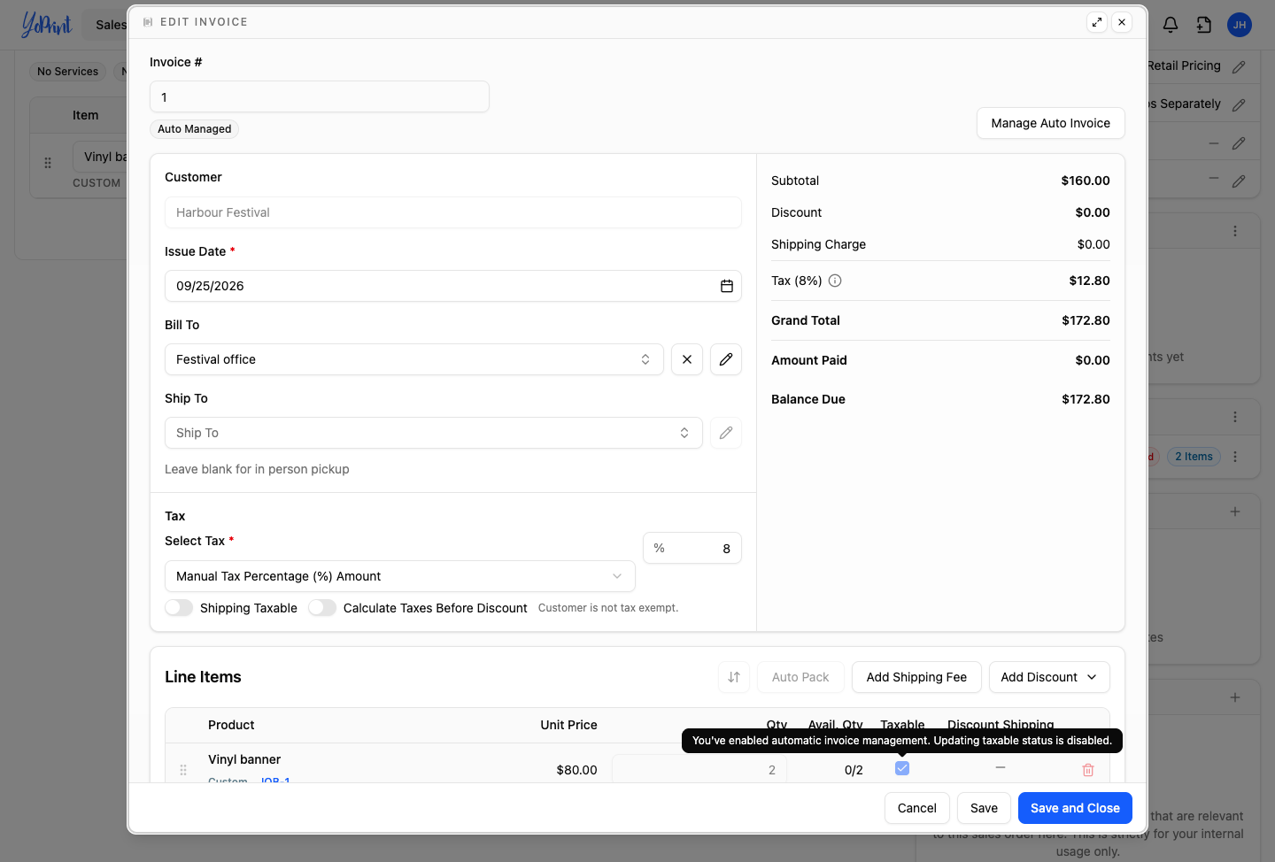Toggle Calculate Taxes Before Discount switch
Viewport: 1275px width, 862px height.
pos(322,608)
